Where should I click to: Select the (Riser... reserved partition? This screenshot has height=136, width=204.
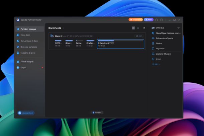(69, 44)
